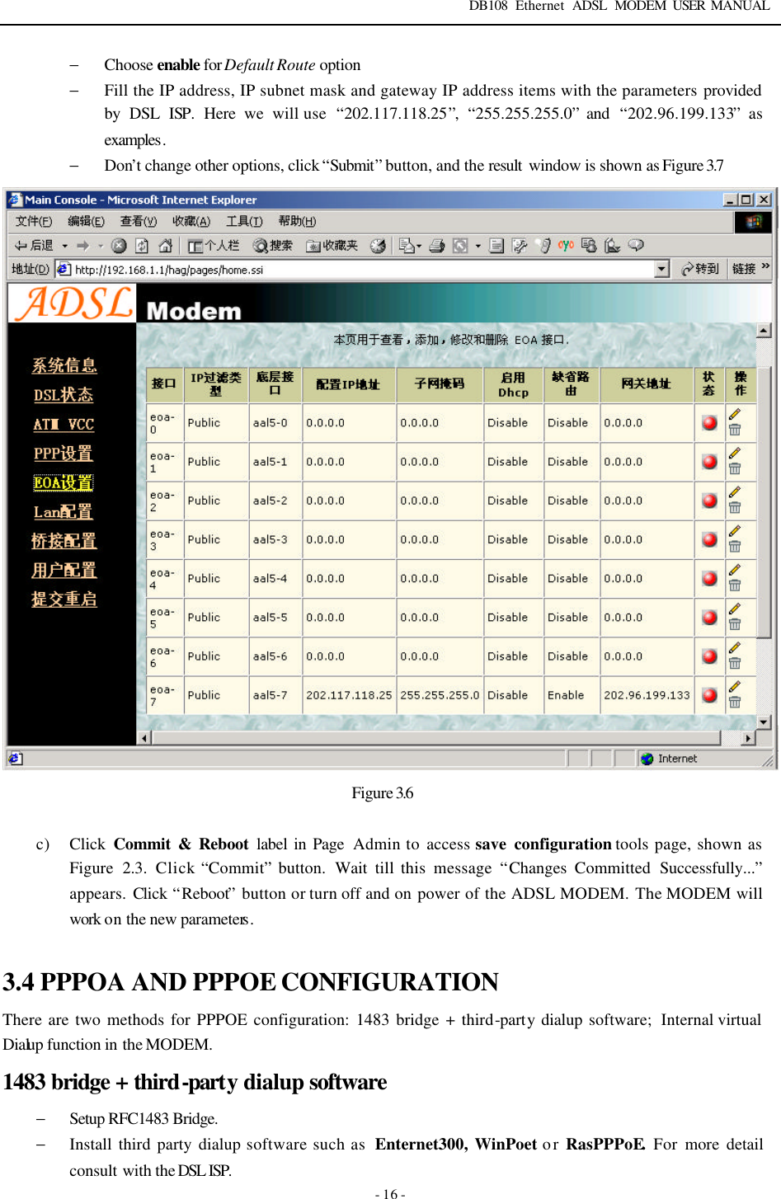Viewport: 781px width, 1199px height.
Task: Open the PPP设置 sidebar link
Action: [63, 454]
